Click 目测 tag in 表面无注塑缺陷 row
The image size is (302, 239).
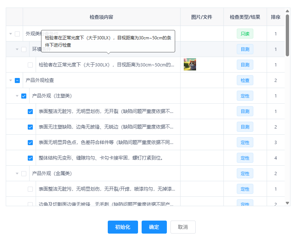pos(245,127)
